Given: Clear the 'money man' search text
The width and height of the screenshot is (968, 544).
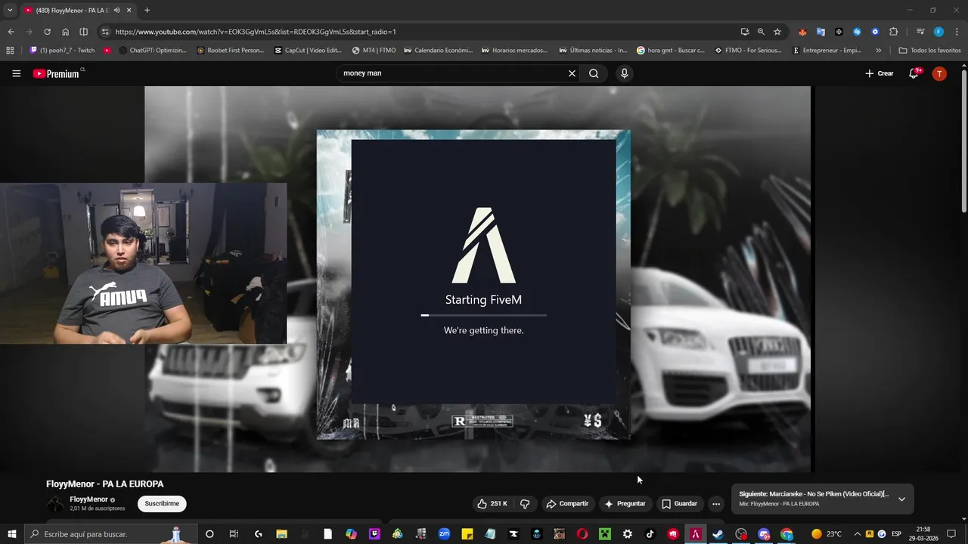Looking at the screenshot, I should (572, 73).
